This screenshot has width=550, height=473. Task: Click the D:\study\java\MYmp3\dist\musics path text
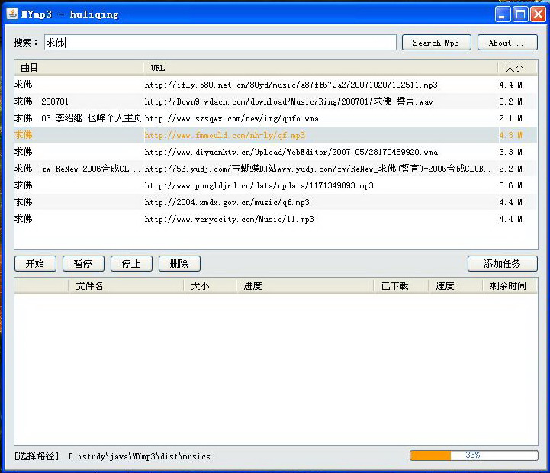point(140,456)
